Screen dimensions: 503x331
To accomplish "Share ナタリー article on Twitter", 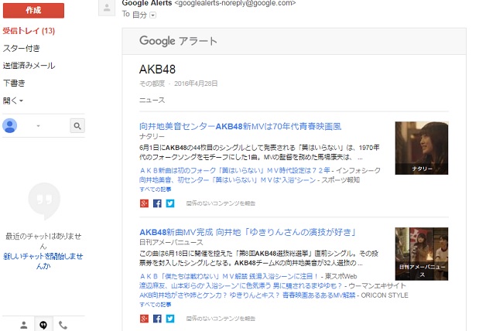I will tap(170, 203).
